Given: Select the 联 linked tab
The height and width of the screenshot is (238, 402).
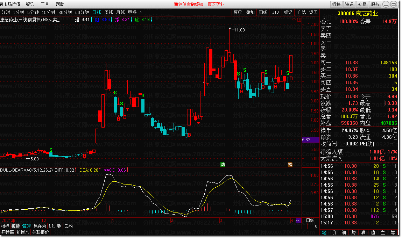Looking at the screenshot, I should click(x=363, y=233).
